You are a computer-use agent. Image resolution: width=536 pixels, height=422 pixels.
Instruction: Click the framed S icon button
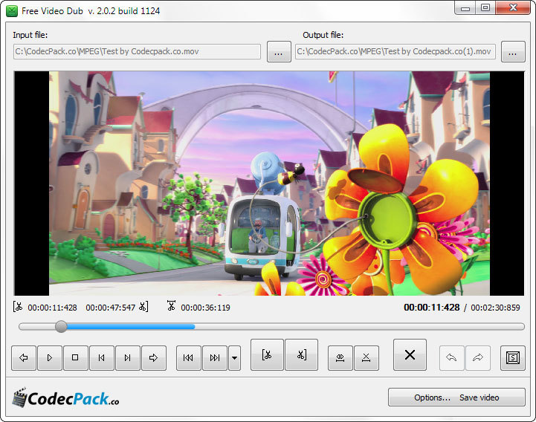tap(513, 358)
